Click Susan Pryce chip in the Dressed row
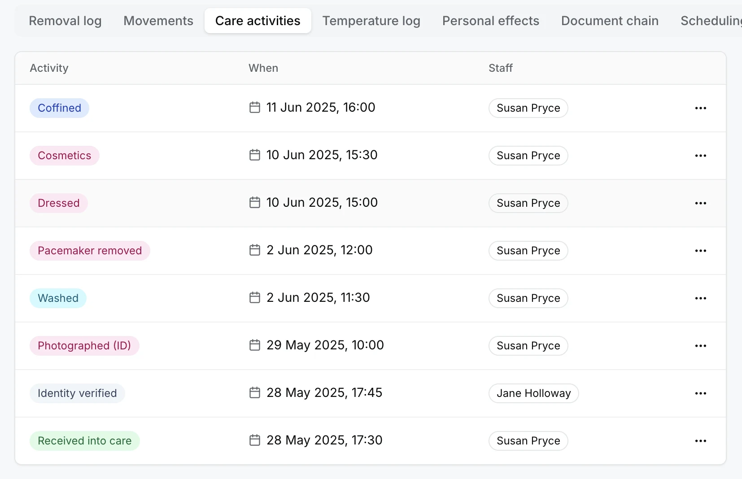The height and width of the screenshot is (479, 742). tap(528, 203)
